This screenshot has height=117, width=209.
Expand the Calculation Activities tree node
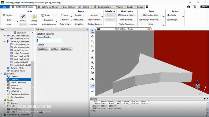[x=5, y=94]
